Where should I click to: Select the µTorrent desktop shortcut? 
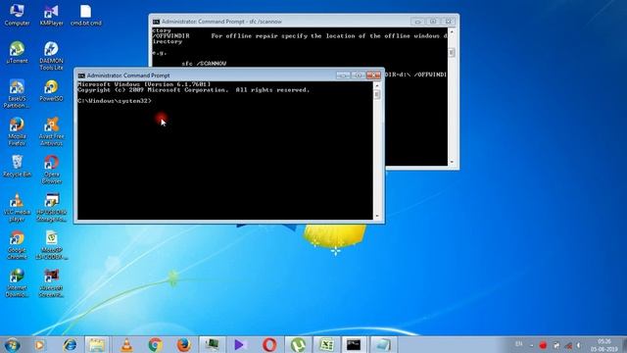click(17, 52)
